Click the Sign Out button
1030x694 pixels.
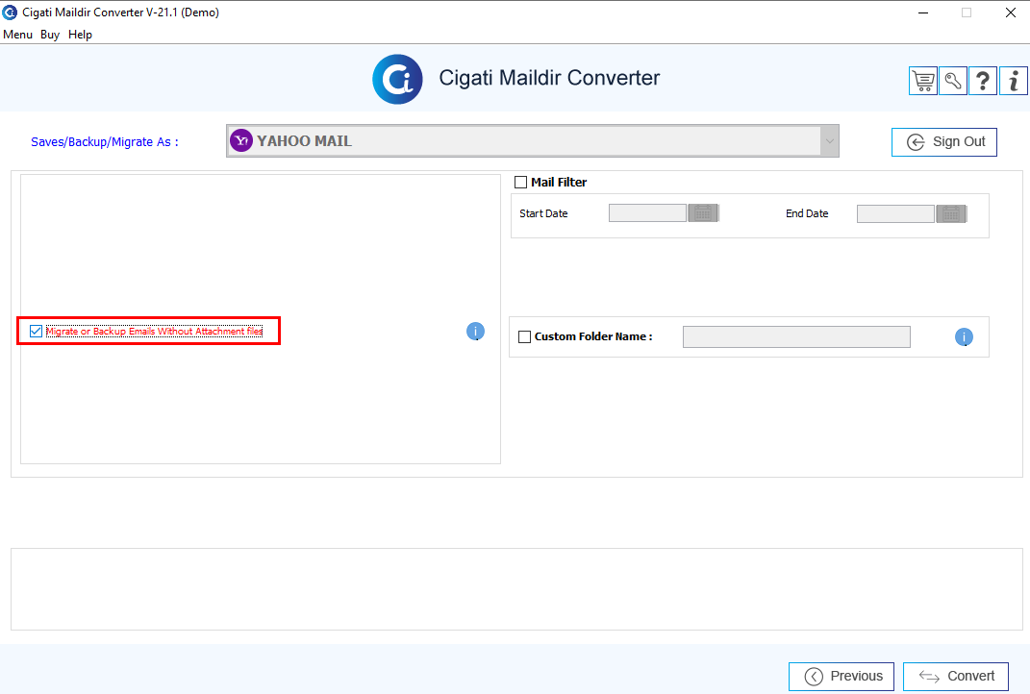[x=944, y=142]
